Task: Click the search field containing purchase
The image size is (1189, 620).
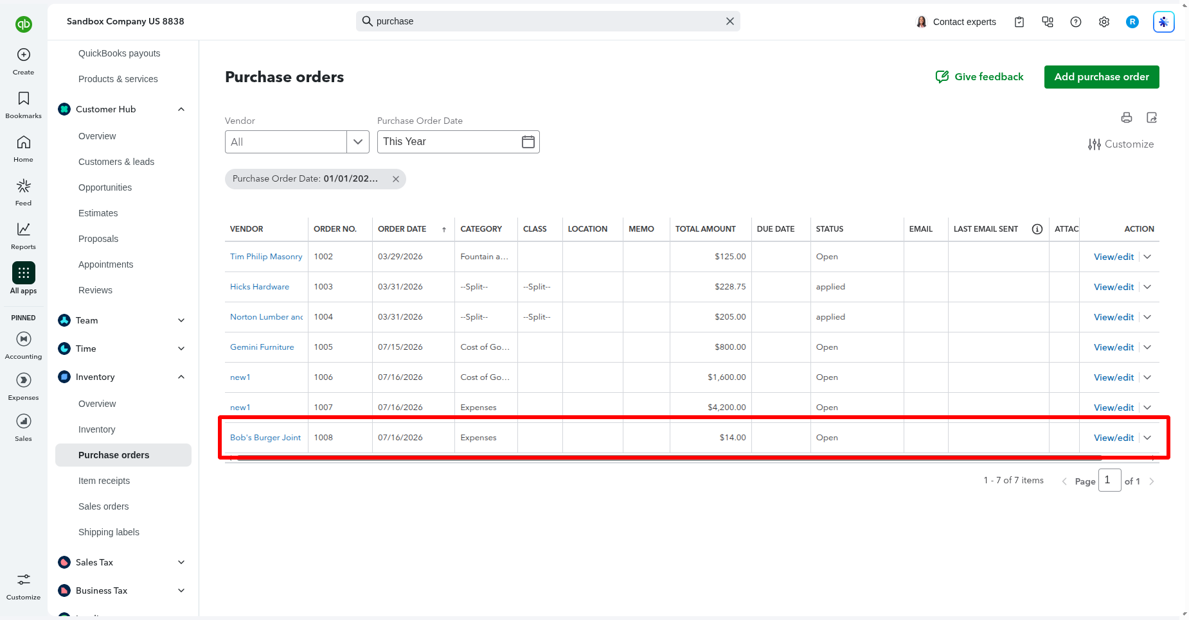Action: (x=548, y=21)
